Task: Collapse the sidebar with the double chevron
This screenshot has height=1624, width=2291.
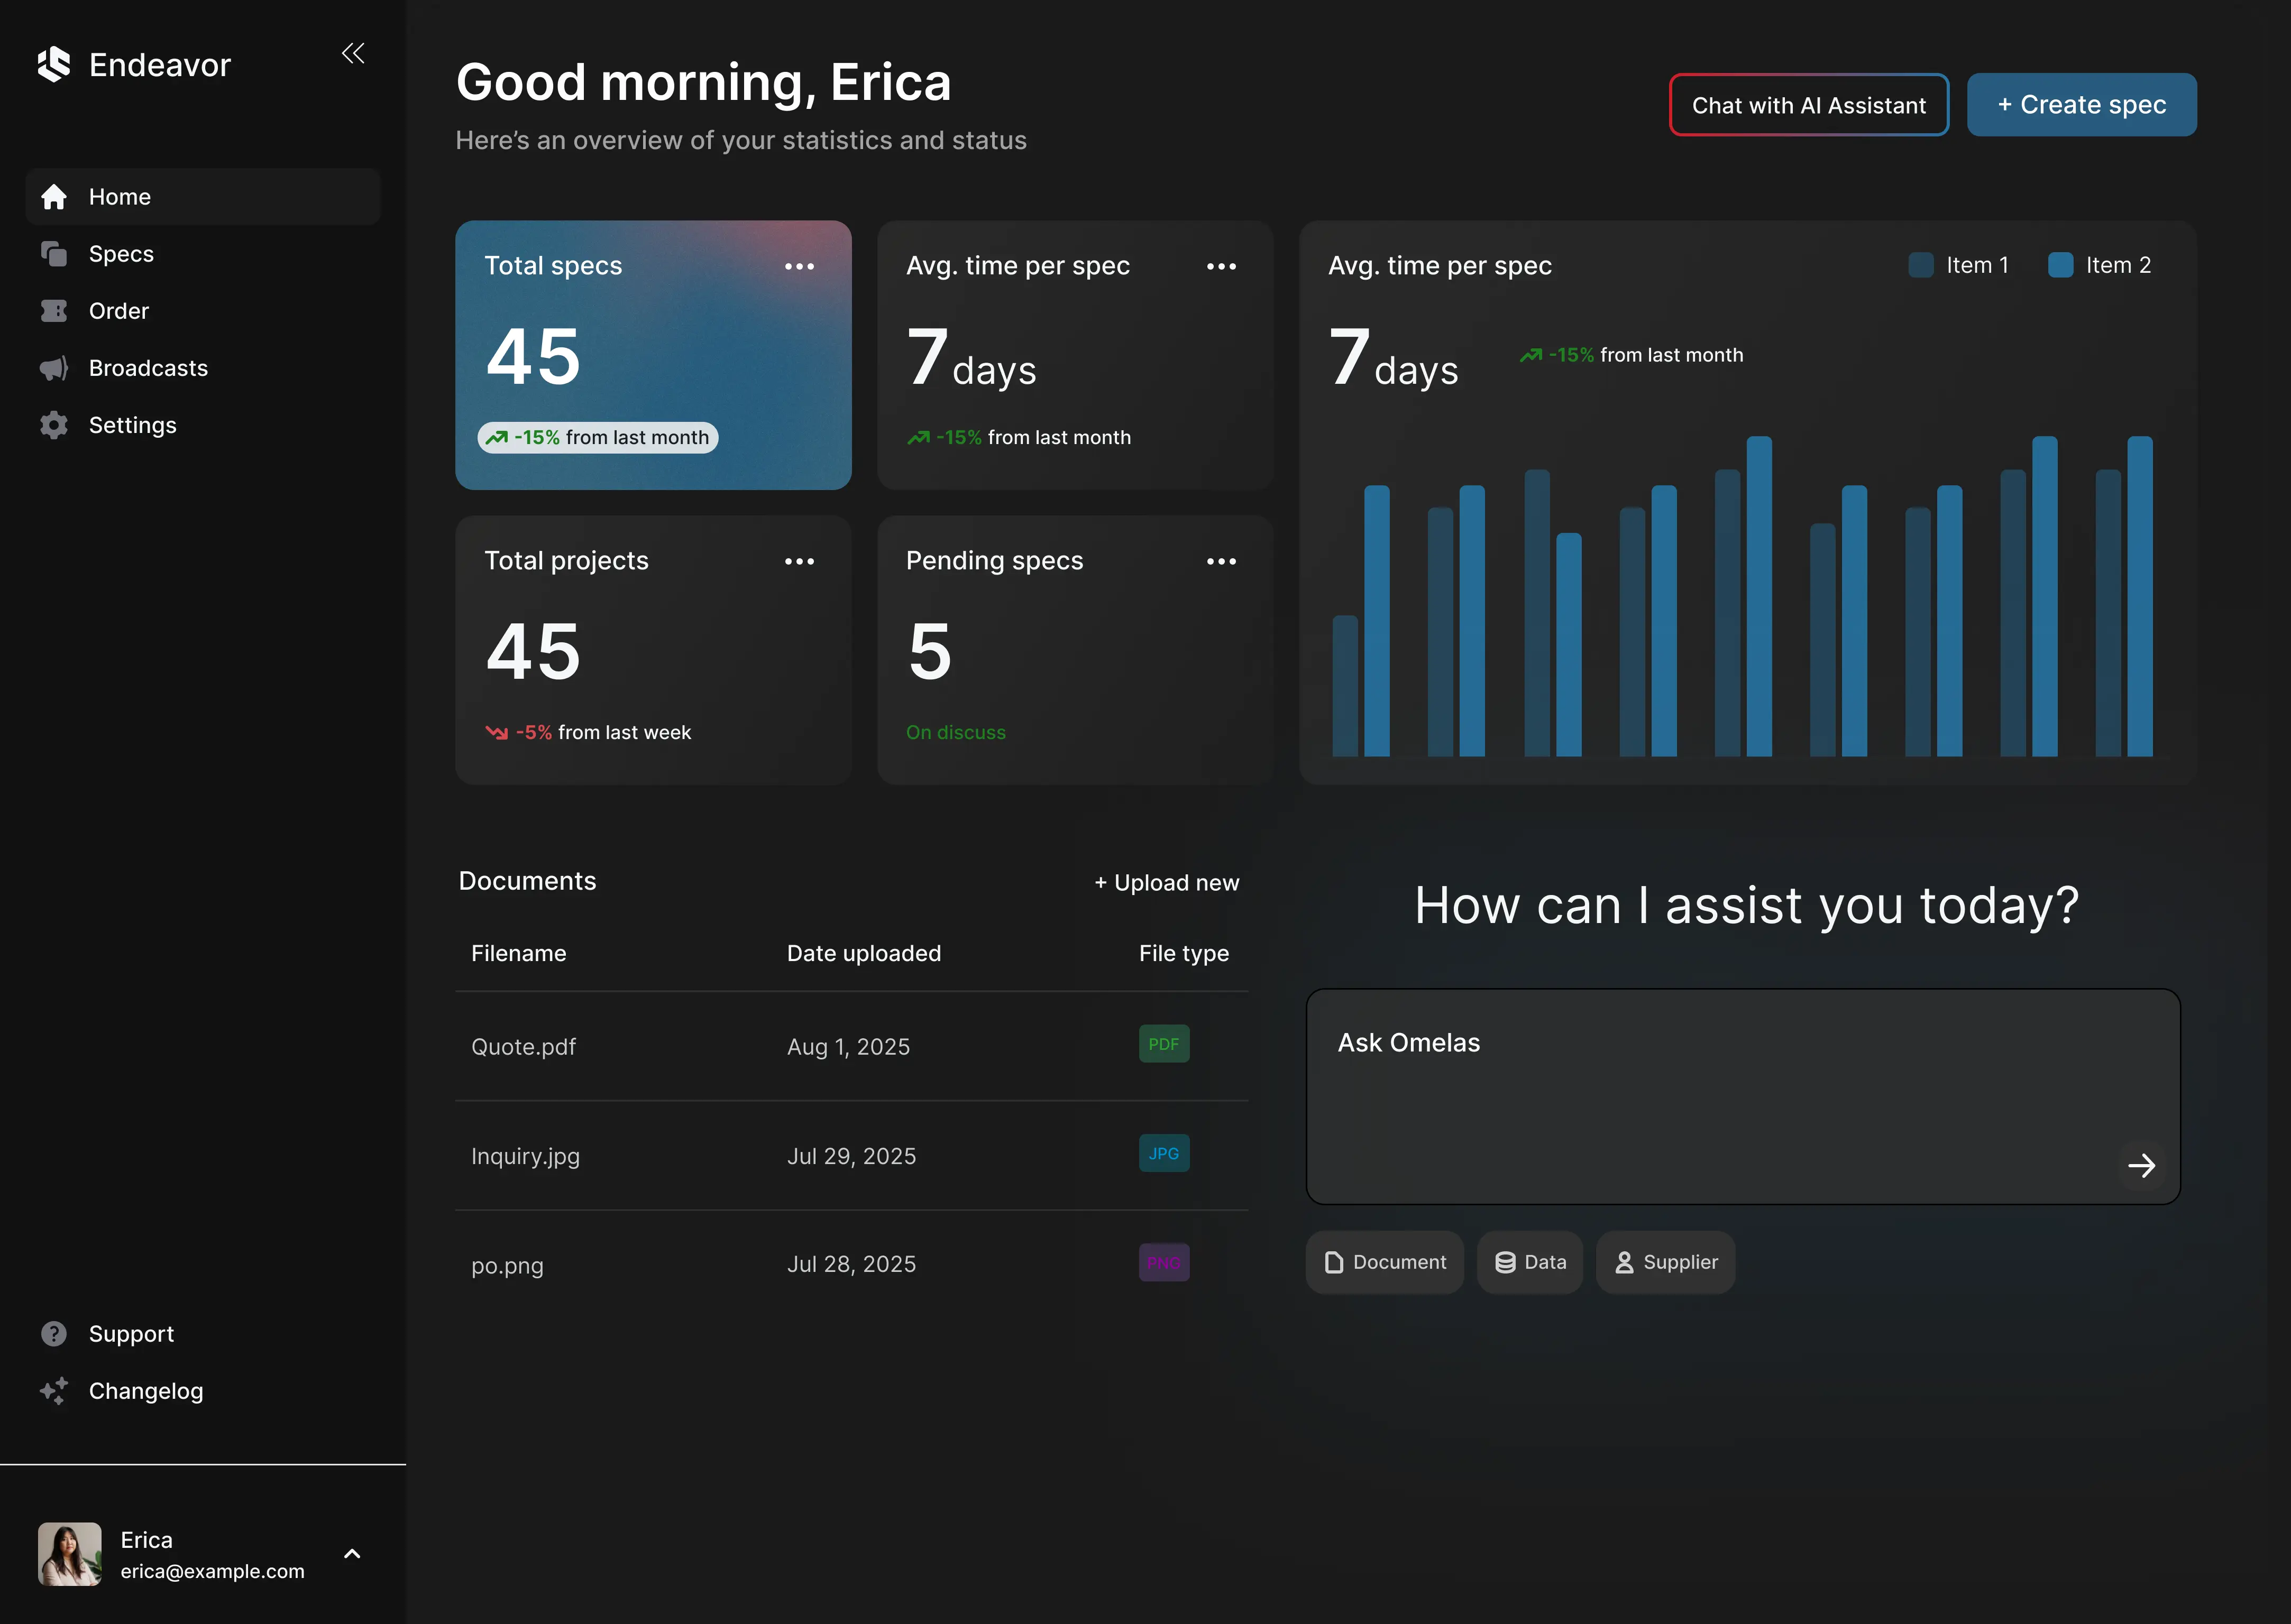Action: click(352, 53)
